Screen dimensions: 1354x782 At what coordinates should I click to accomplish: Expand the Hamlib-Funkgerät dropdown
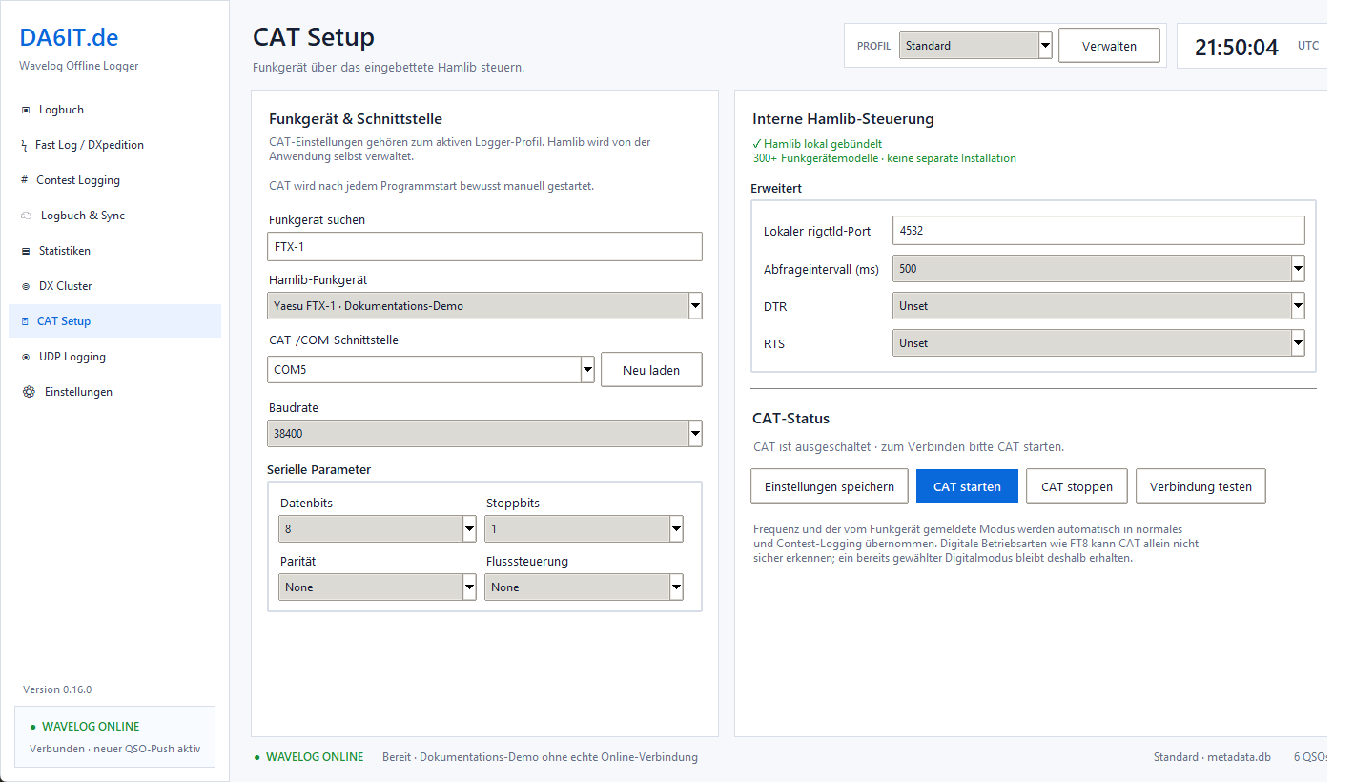(485, 306)
